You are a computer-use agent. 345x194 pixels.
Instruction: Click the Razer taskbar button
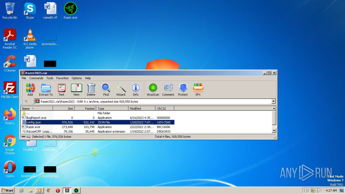pos(76,190)
